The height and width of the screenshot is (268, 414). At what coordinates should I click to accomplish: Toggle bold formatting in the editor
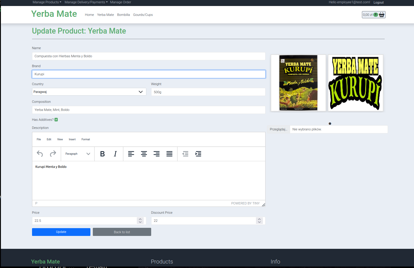(x=102, y=154)
